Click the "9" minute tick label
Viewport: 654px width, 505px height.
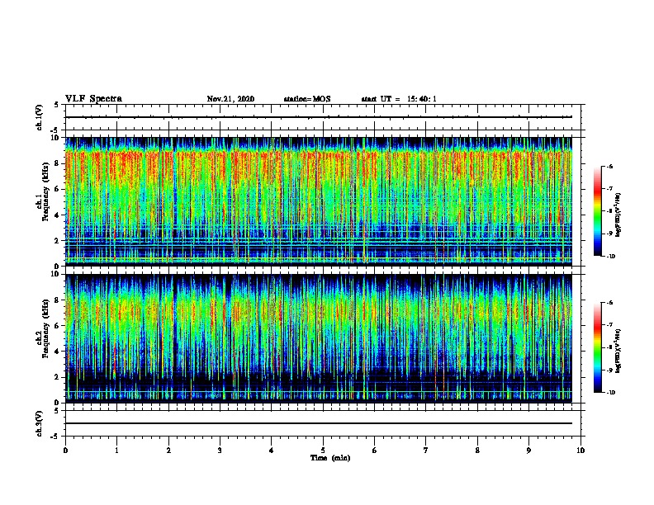528,450
